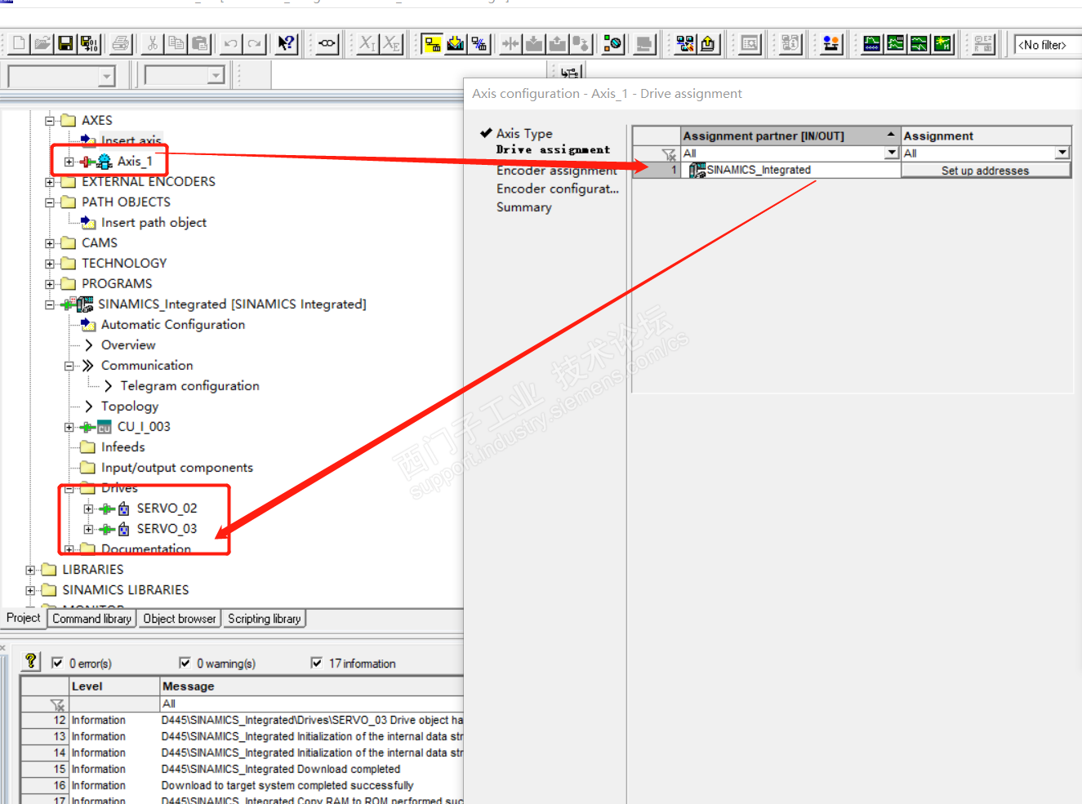This screenshot has width=1082, height=804.
Task: Click the Cut scissors icon
Action: 152,43
